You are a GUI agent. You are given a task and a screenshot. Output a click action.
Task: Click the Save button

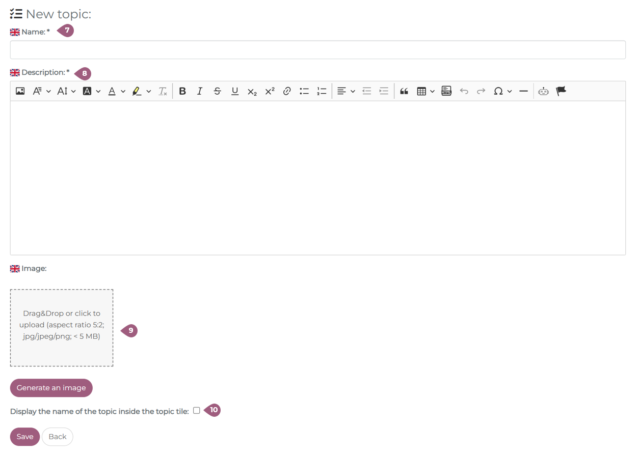25,437
